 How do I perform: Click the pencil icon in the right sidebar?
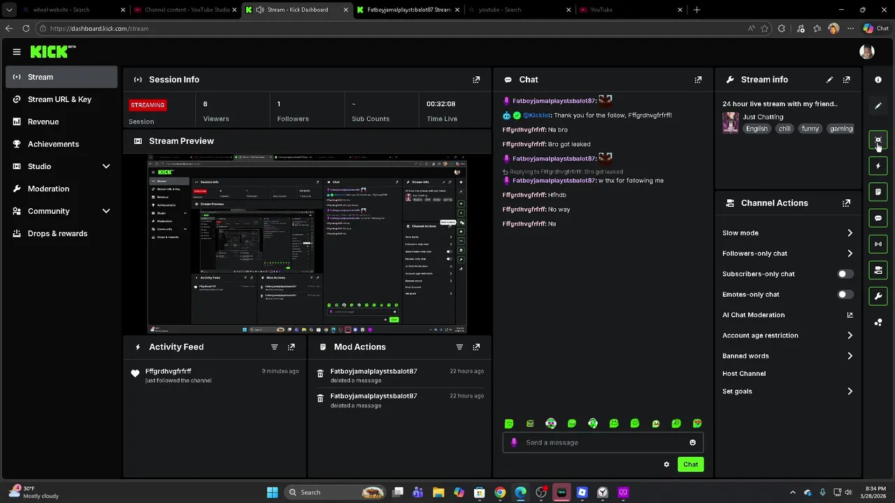pos(878,105)
